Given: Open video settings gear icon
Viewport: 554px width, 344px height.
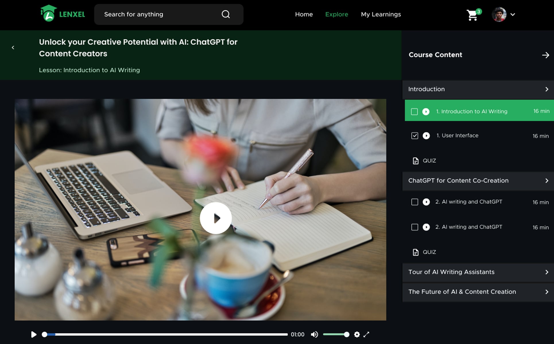Looking at the screenshot, I should tap(357, 334).
